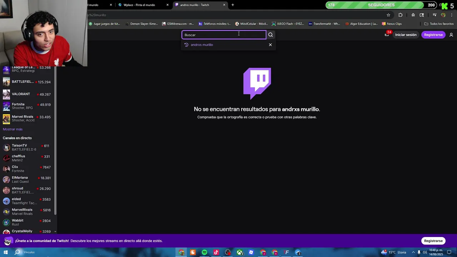Open Roblox from taskbar
457x257 pixels.
[251, 252]
